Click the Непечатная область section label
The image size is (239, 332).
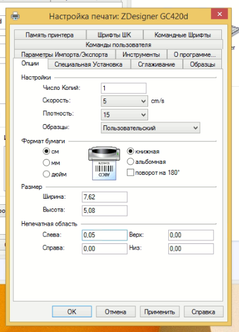coord(49,224)
